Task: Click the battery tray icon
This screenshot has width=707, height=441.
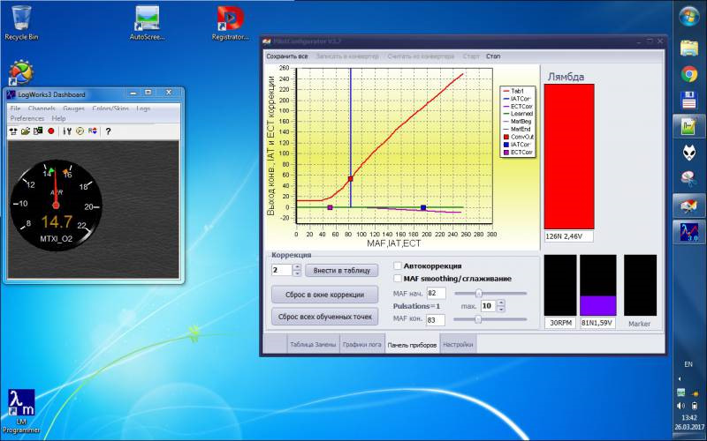Action: click(x=695, y=406)
